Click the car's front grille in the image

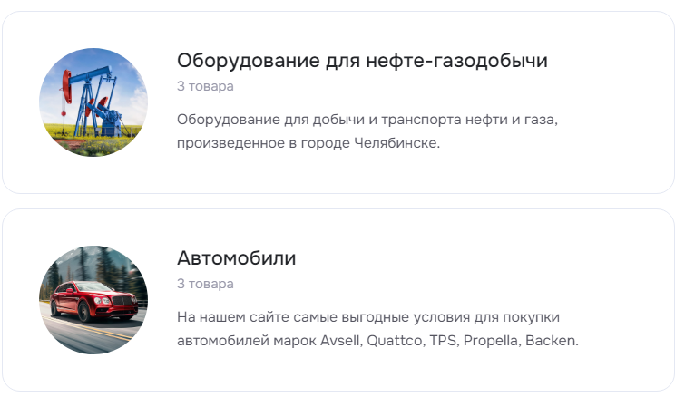122,300
